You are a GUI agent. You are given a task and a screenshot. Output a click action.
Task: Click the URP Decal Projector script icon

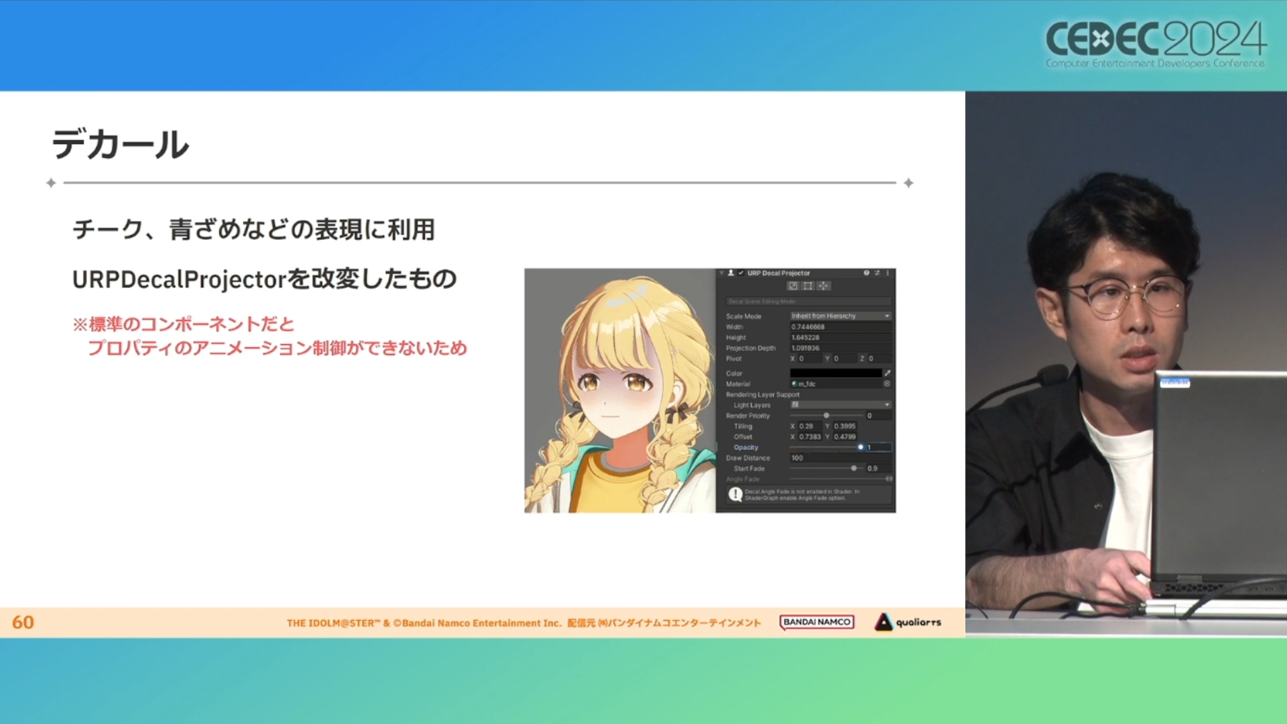[x=731, y=274]
